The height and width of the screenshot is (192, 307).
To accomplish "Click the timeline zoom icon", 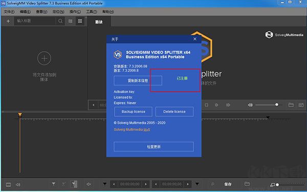I will point(272,185).
